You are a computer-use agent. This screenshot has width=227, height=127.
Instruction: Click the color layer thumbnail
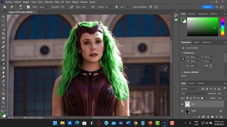coord(188,104)
